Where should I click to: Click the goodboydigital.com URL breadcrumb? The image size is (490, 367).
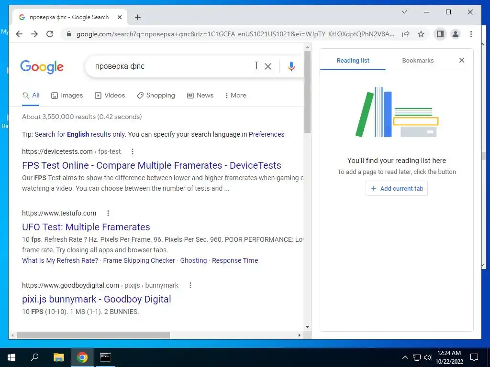(x=100, y=285)
